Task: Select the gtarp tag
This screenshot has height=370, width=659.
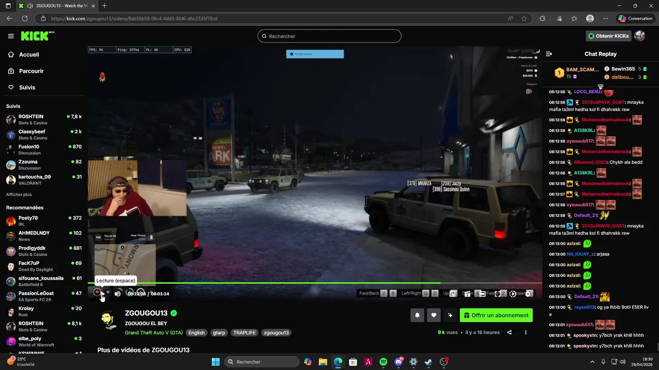Action: (x=219, y=332)
